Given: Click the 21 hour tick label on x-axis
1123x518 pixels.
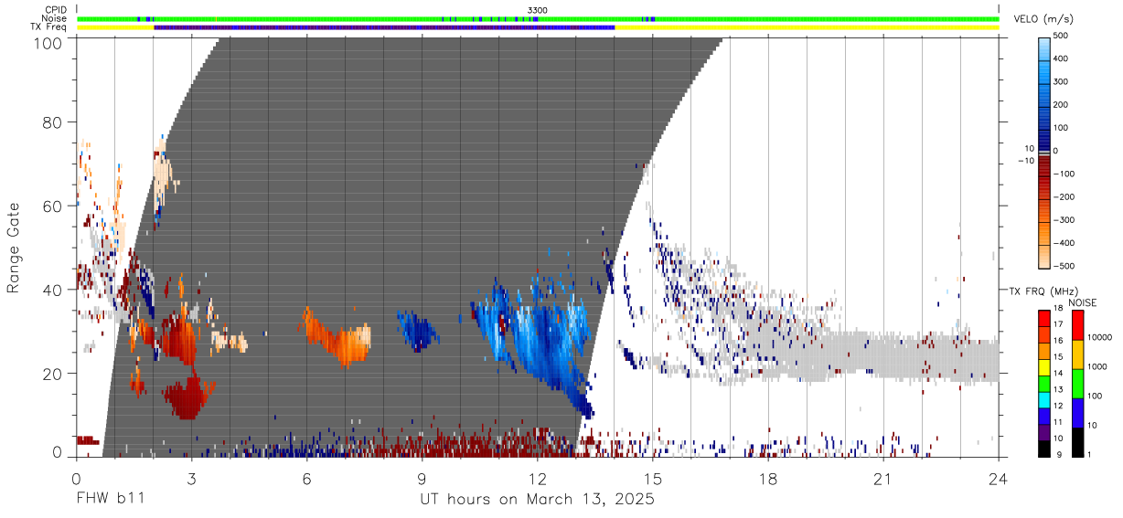Looking at the screenshot, I should pyautogui.click(x=883, y=478).
